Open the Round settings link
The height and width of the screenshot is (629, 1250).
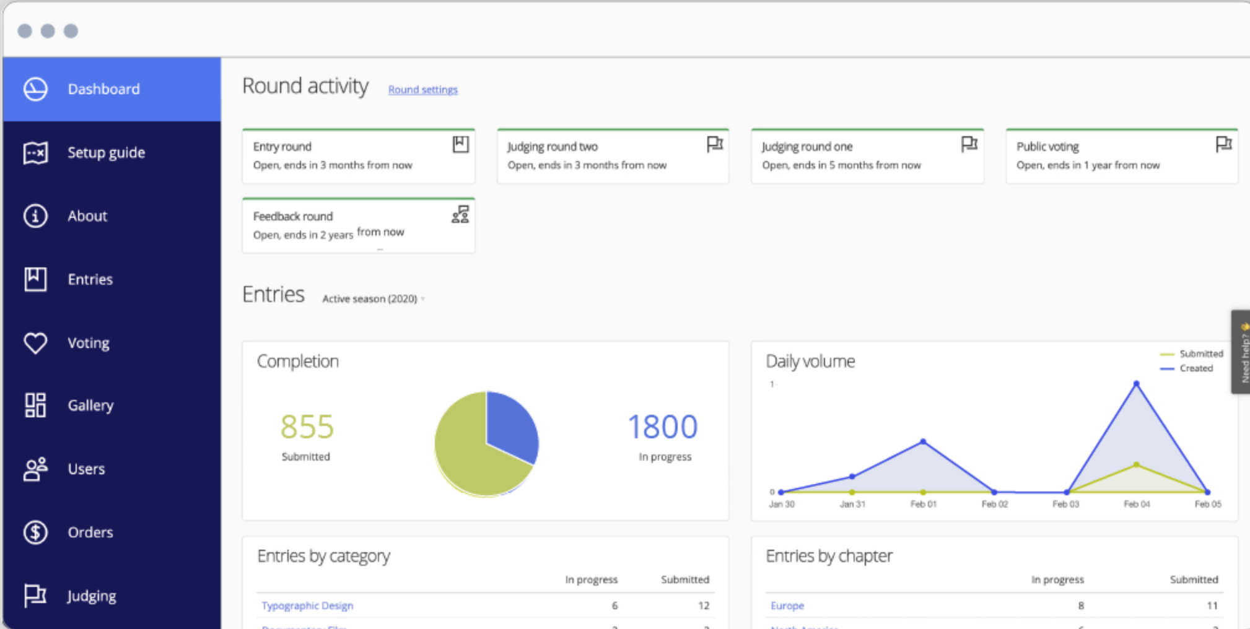[x=423, y=90]
